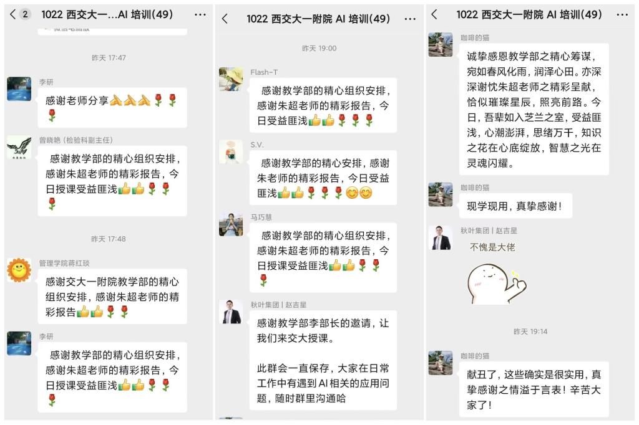Tap back arrow in middle chat panel
Screen dimensions: 639x425
(225, 19)
